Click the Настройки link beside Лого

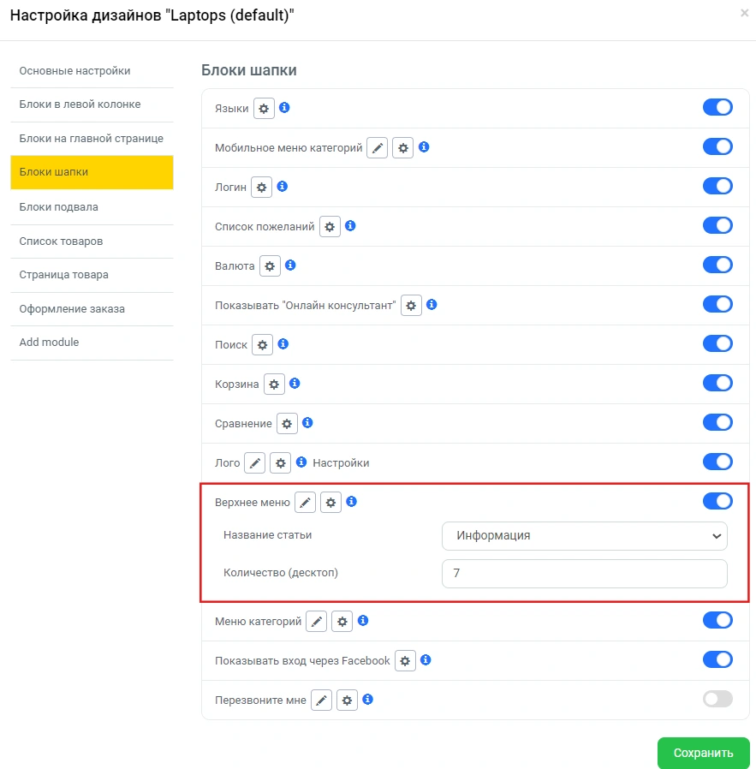[341, 463]
